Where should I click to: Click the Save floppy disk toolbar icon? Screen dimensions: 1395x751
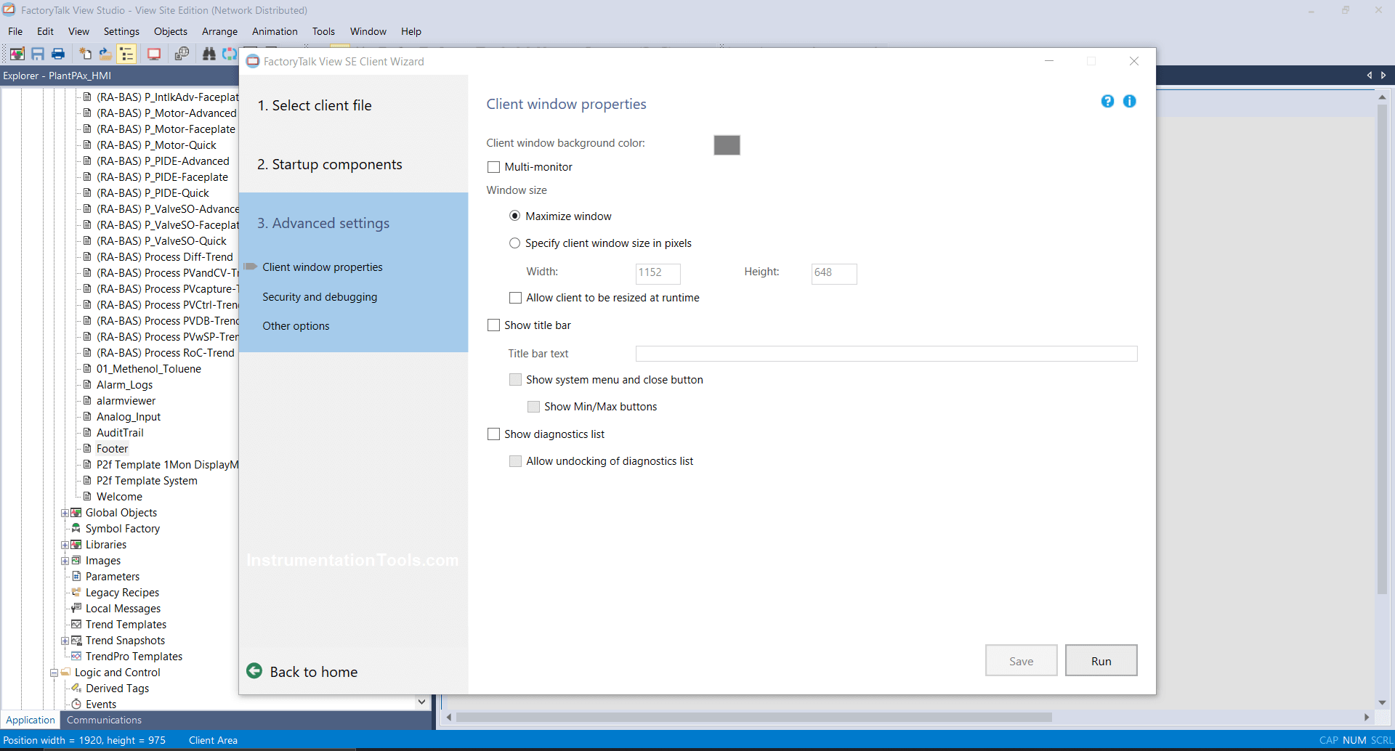tap(38, 54)
